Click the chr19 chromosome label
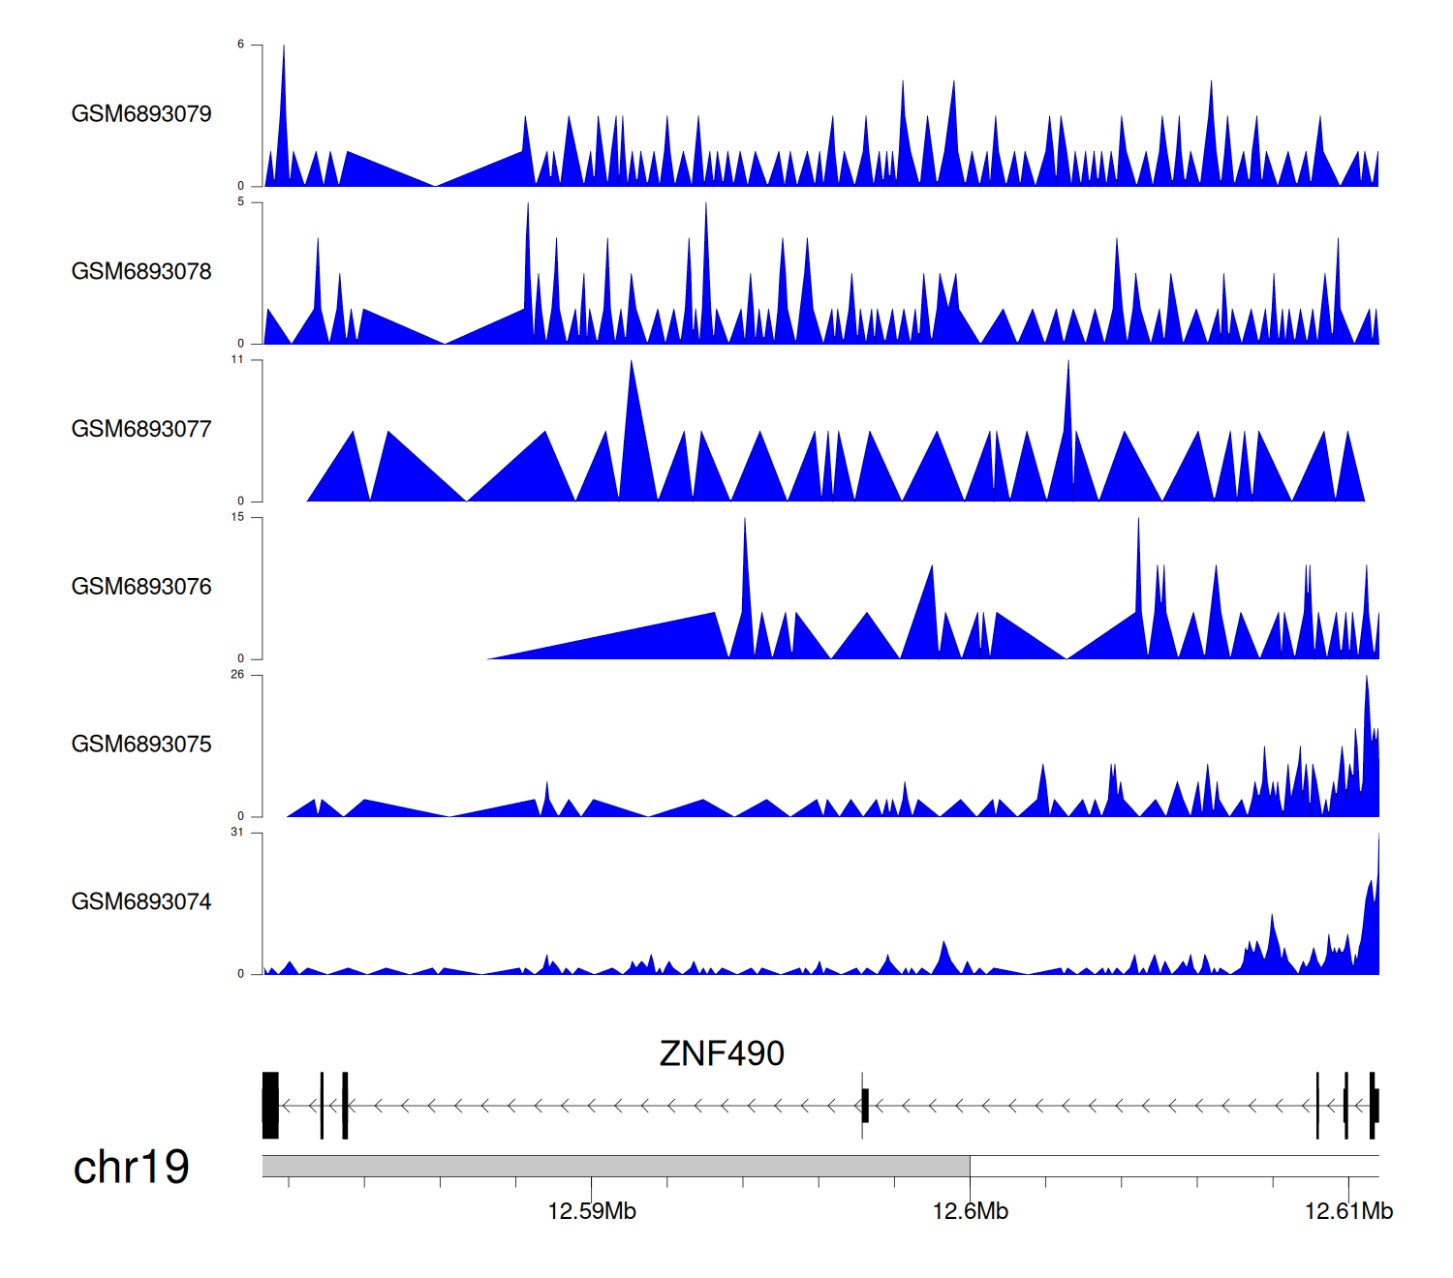This screenshot has height=1278, width=1453. (131, 1168)
